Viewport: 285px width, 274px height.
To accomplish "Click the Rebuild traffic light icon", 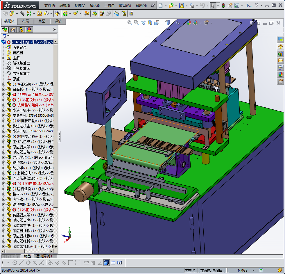I will pyautogui.click(x=223, y=6).
